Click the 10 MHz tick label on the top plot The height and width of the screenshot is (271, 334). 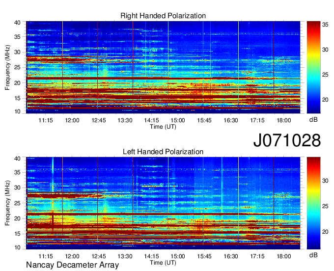click(18, 111)
